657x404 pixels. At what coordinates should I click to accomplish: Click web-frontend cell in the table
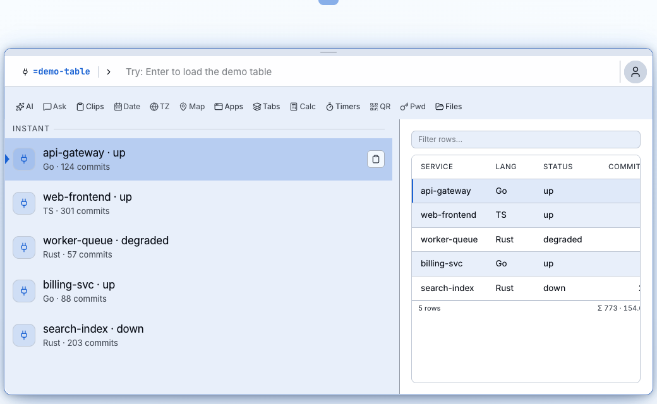449,215
